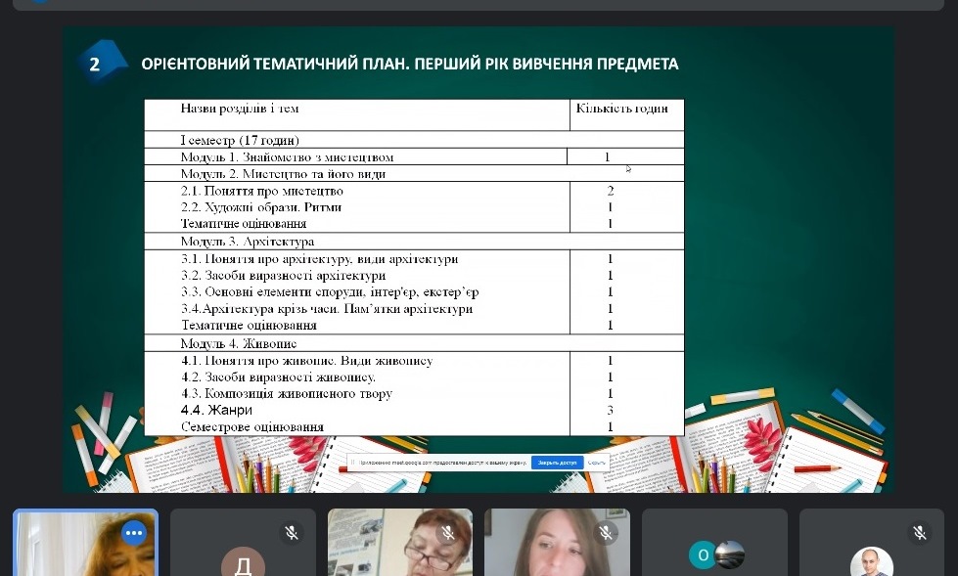This screenshot has height=576, width=958.
Task: Select the teal O participant avatar
Action: (x=703, y=555)
